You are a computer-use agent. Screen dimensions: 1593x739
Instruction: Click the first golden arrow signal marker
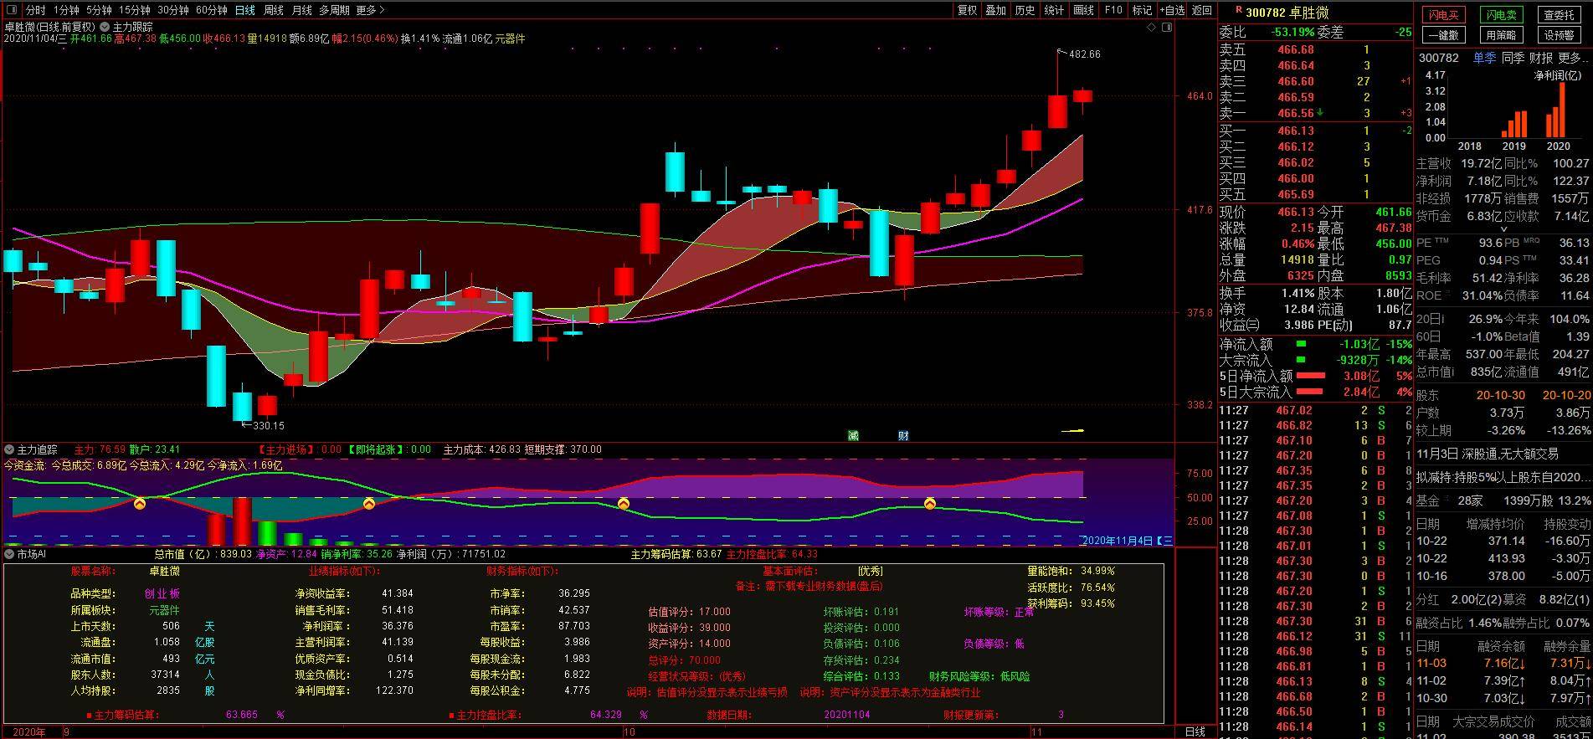pyautogui.click(x=140, y=503)
